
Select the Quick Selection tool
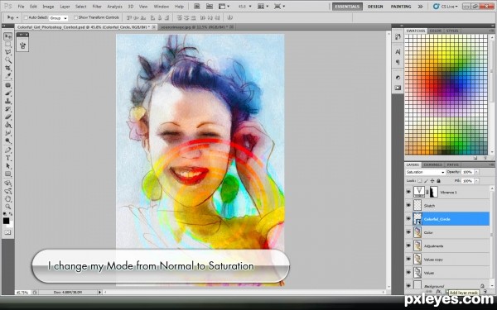tap(8, 60)
